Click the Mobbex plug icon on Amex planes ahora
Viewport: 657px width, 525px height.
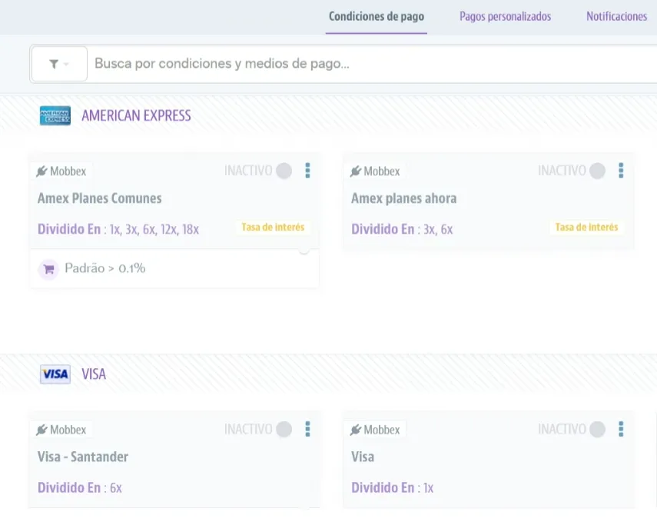[x=355, y=171]
